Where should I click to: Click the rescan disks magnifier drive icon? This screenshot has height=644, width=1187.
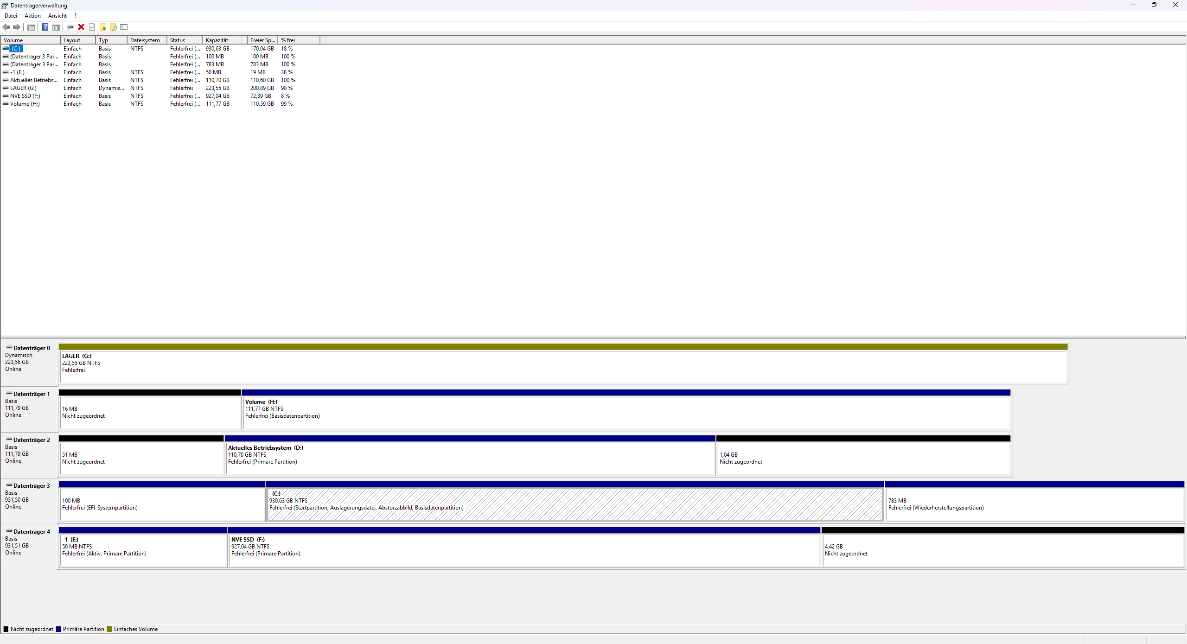pos(70,27)
